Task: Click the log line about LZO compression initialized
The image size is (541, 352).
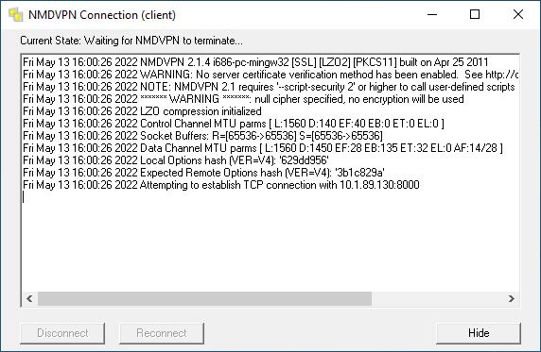Action: click(x=142, y=111)
